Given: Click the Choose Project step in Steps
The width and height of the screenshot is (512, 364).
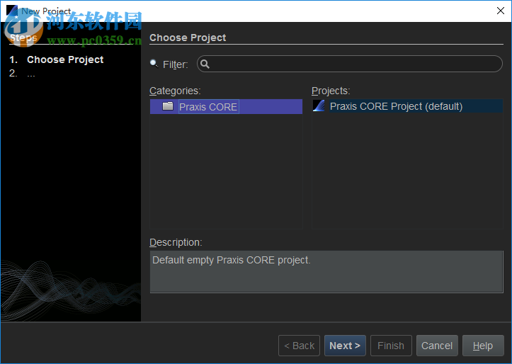Looking at the screenshot, I should pyautogui.click(x=65, y=59).
